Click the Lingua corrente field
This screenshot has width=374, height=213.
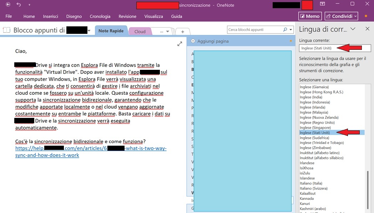point(335,48)
